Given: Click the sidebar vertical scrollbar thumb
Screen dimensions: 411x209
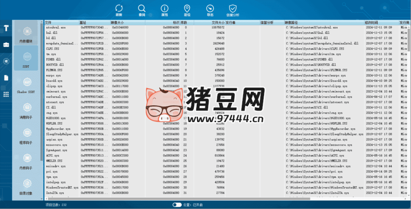Looking at the screenshot, I should pos(41,92).
